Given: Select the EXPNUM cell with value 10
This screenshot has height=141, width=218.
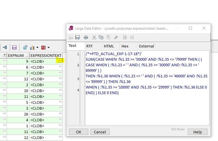Looking at the screenshot, I should pos(18,91).
